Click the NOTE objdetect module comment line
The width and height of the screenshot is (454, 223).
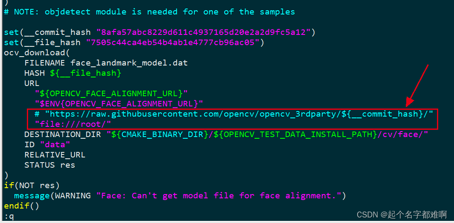(149, 12)
